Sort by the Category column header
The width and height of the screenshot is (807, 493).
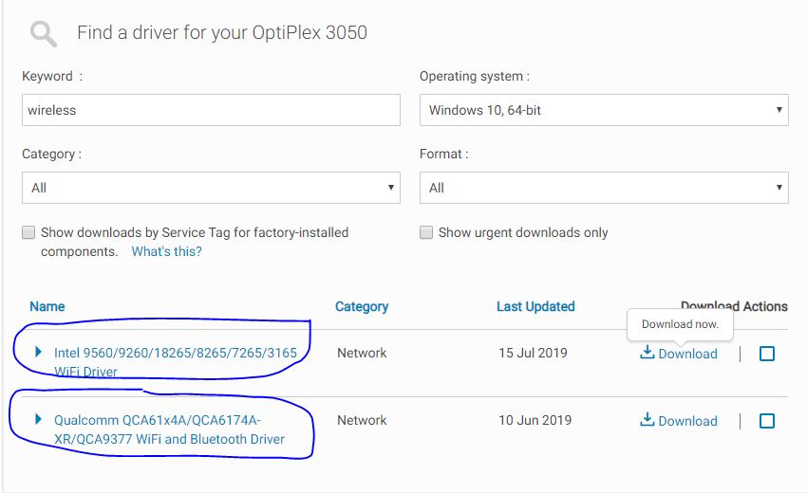click(x=362, y=306)
